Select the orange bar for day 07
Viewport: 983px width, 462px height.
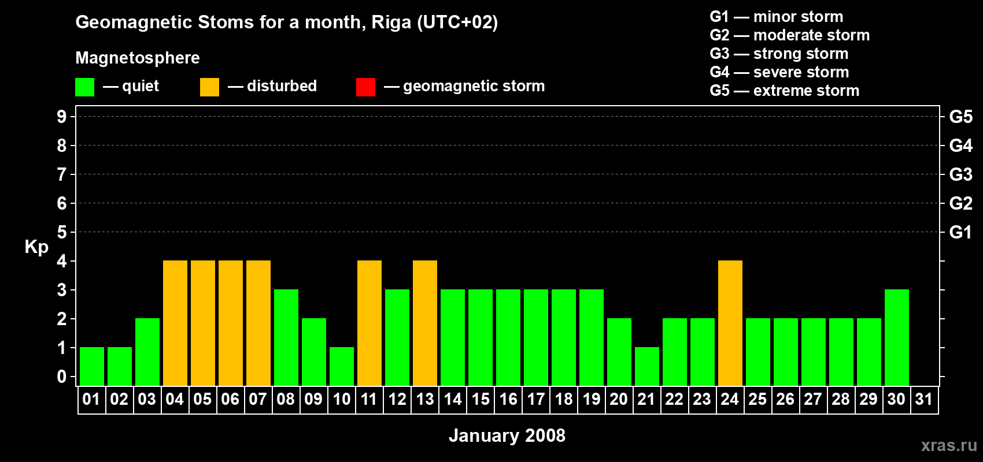click(x=258, y=323)
